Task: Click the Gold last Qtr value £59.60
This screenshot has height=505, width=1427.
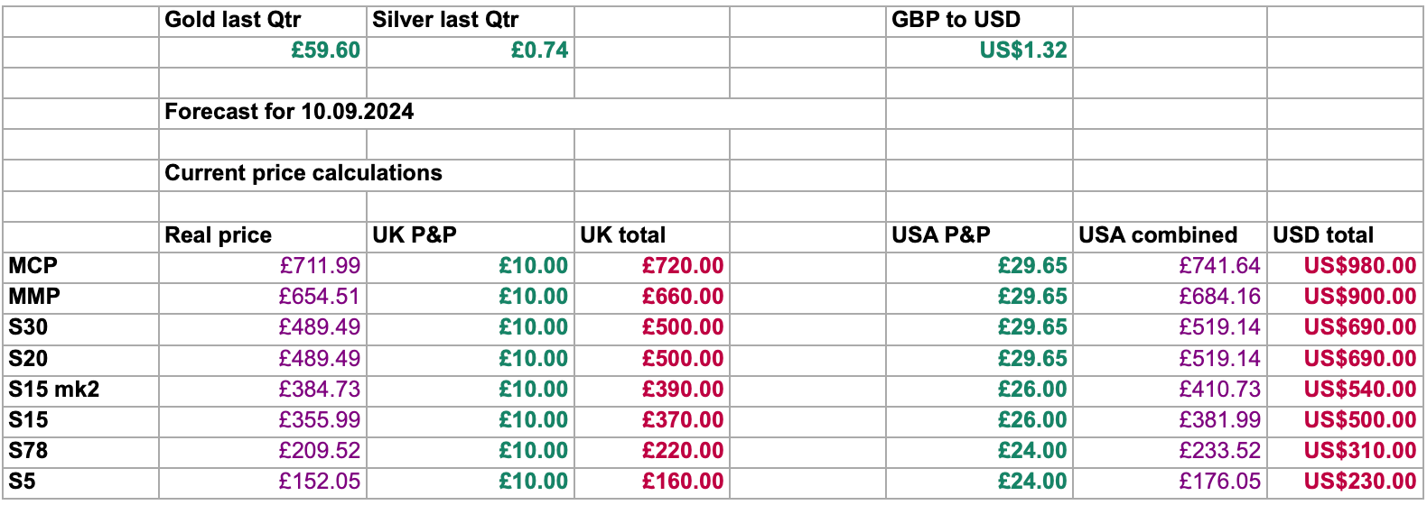Action: pos(325,50)
